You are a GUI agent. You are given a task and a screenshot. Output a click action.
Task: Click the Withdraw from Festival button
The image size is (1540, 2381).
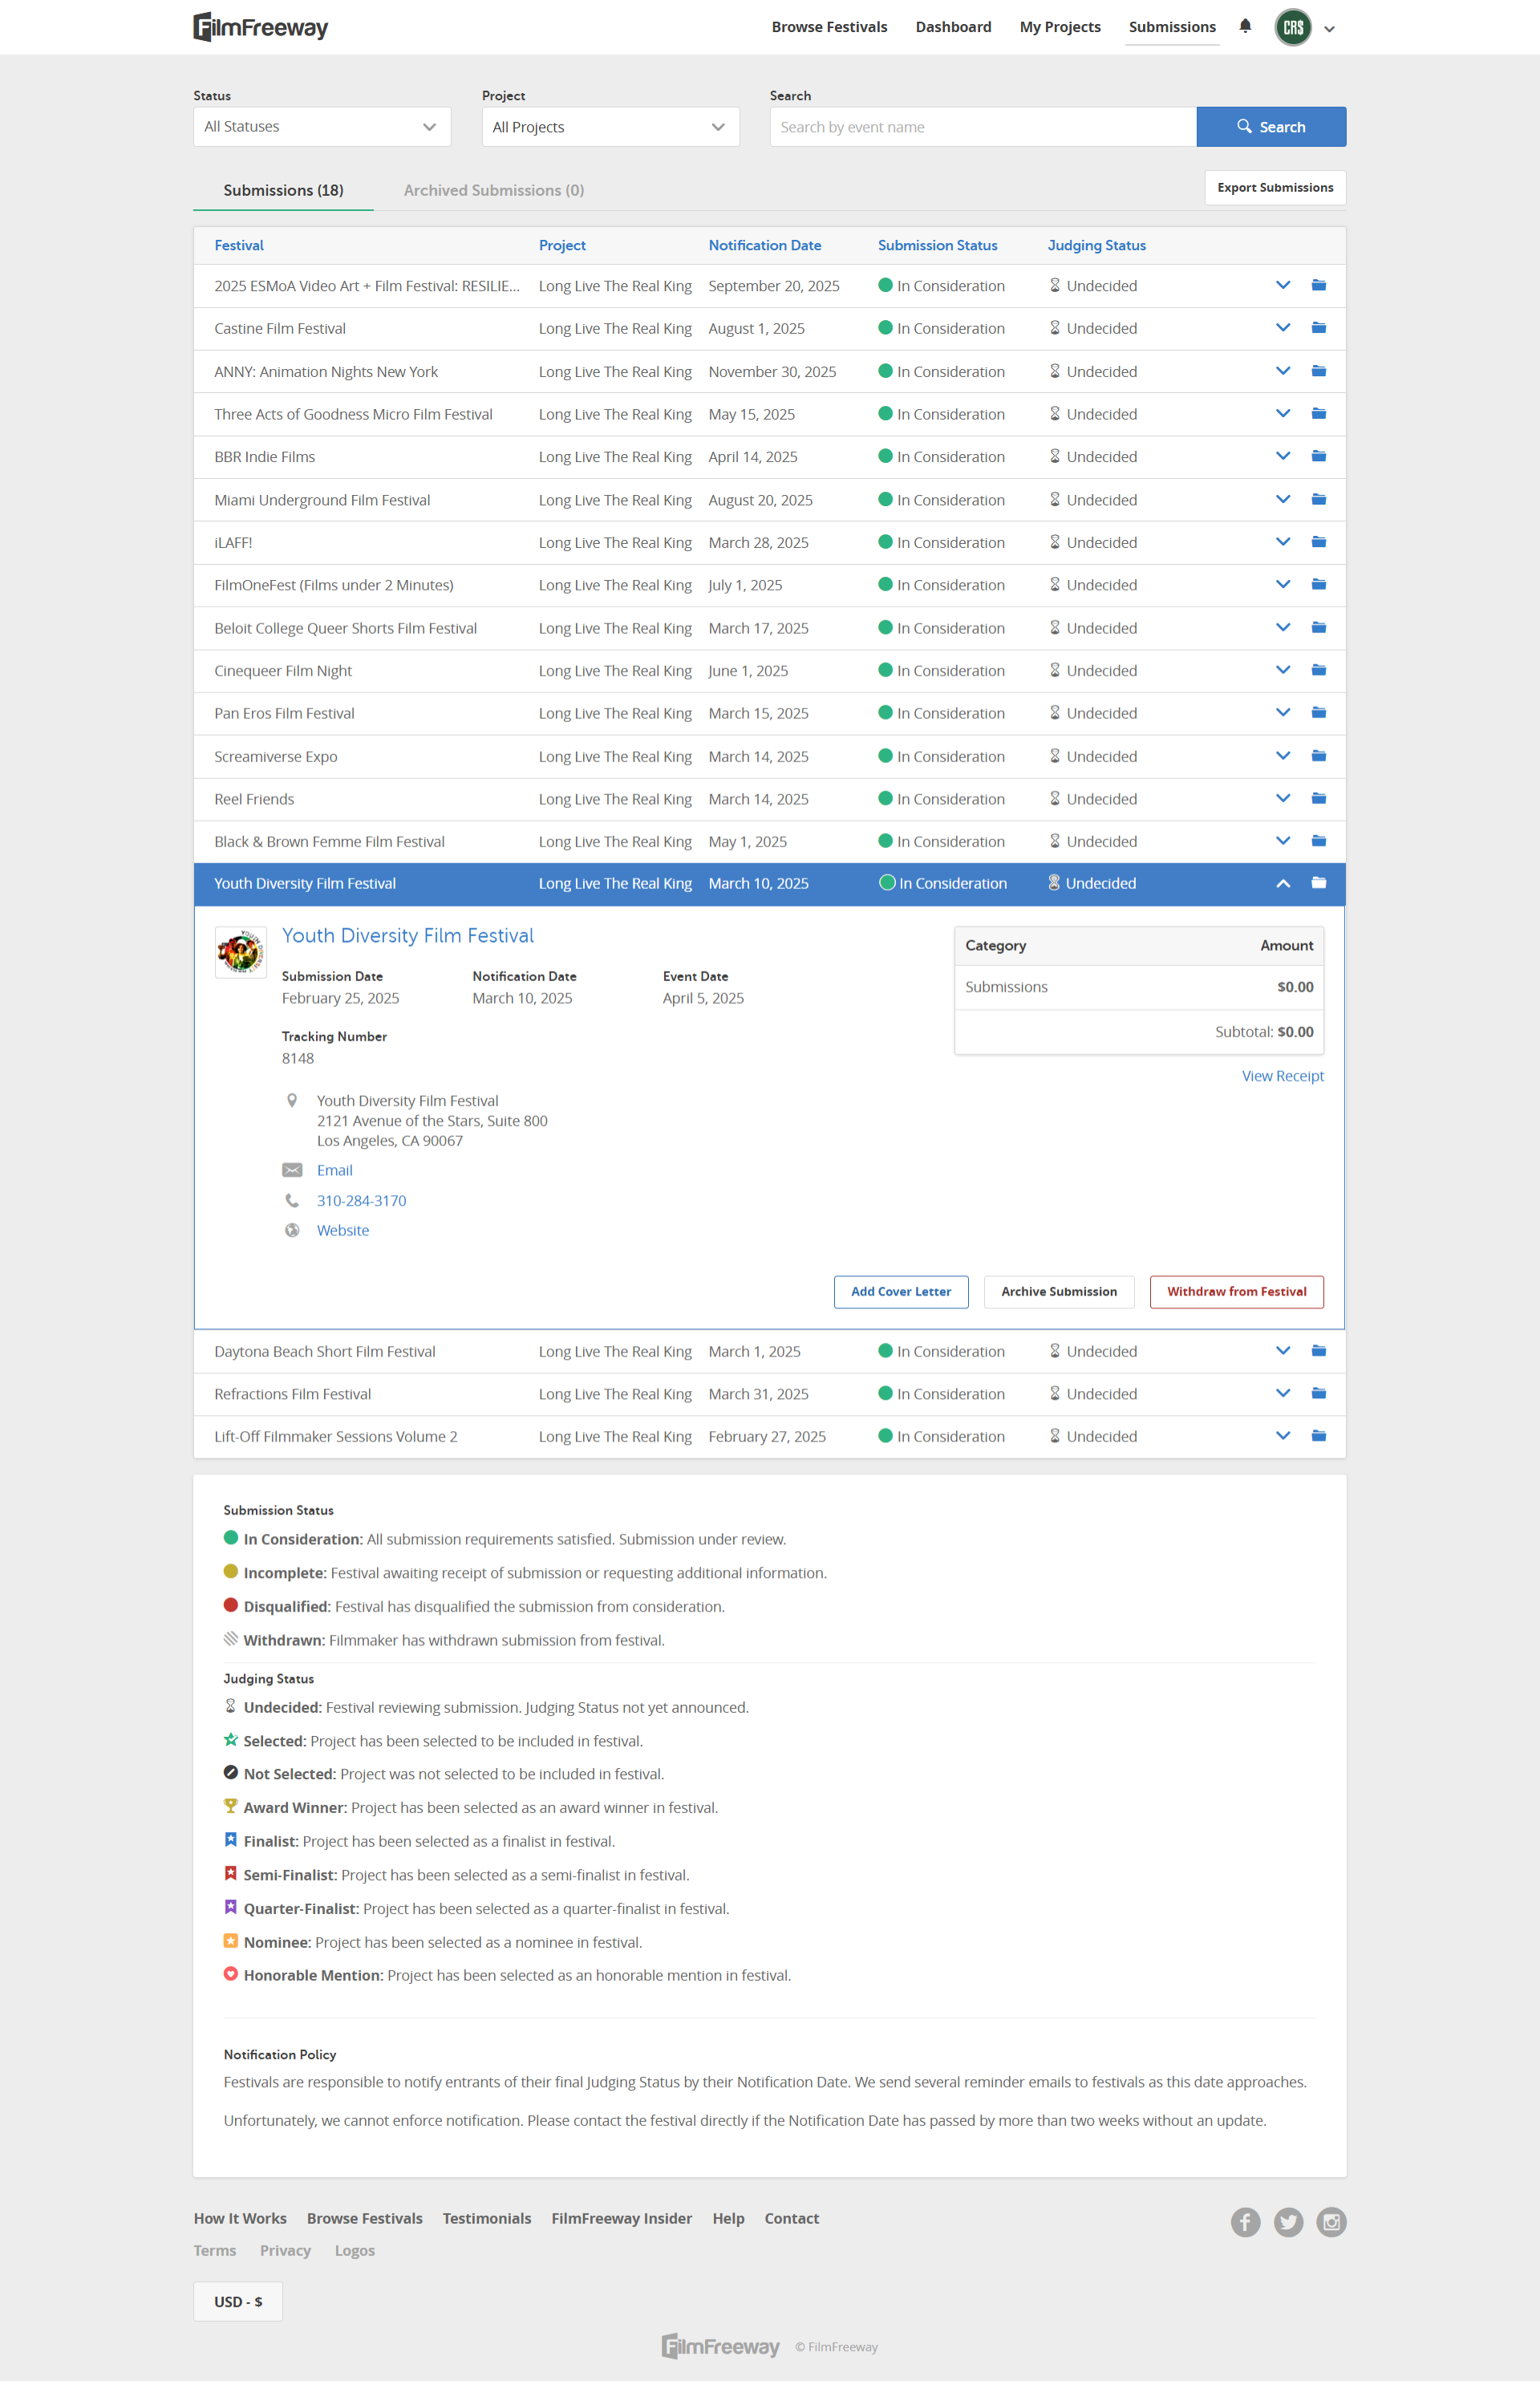tap(1236, 1291)
